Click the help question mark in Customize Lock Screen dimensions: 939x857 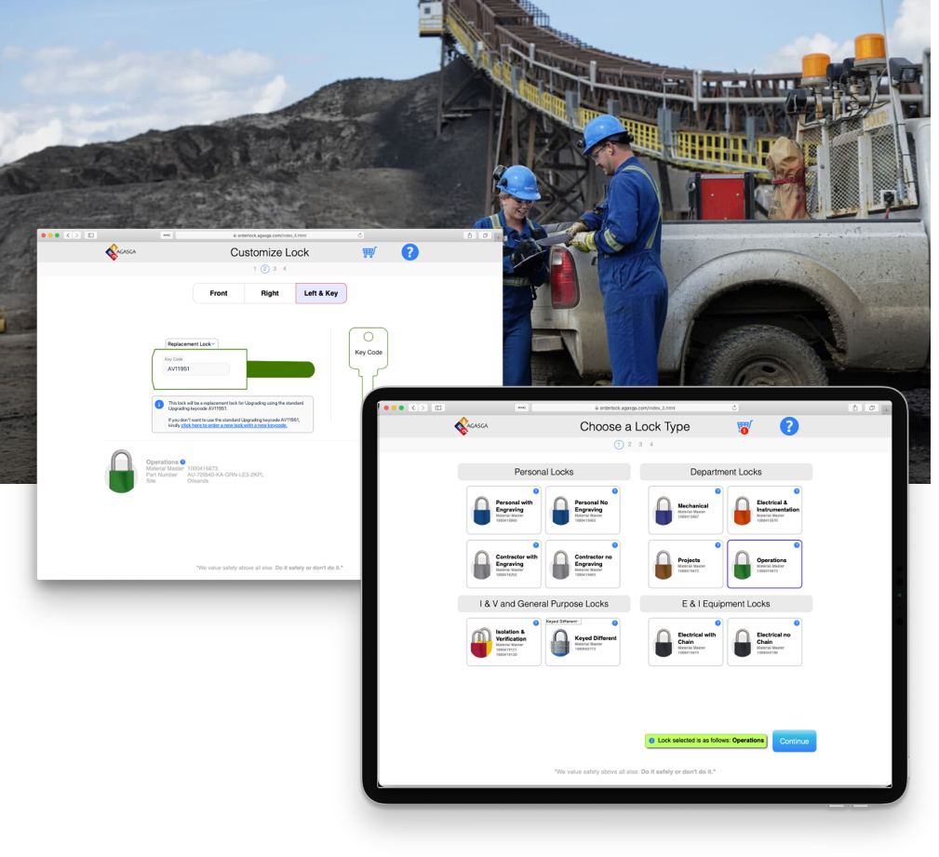click(409, 252)
